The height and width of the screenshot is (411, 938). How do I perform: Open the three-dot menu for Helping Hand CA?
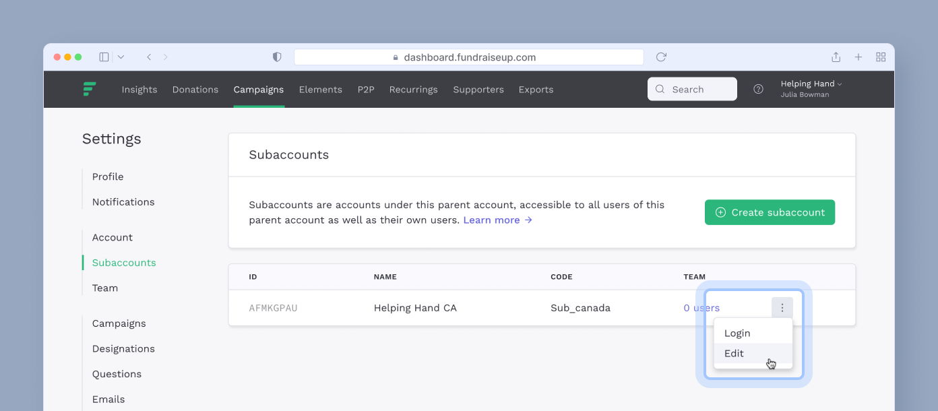[x=782, y=308]
